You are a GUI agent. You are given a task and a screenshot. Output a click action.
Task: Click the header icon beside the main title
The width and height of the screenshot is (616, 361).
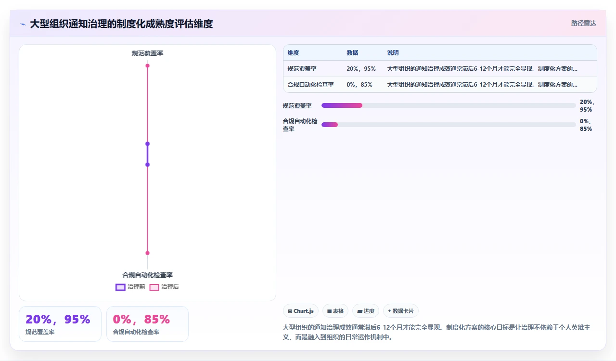(x=23, y=24)
